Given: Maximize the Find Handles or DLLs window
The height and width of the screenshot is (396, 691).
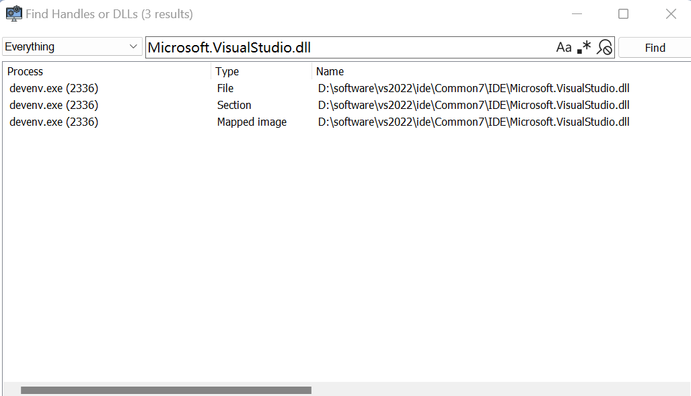Looking at the screenshot, I should pos(623,14).
